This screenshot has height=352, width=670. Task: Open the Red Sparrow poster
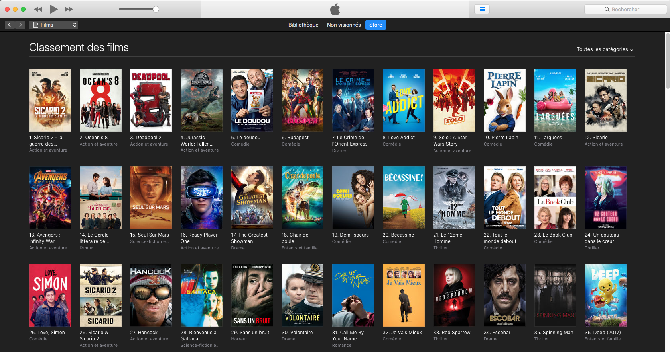454,295
